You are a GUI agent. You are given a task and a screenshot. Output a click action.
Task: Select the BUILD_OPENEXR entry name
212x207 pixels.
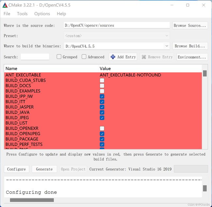click(x=22, y=128)
